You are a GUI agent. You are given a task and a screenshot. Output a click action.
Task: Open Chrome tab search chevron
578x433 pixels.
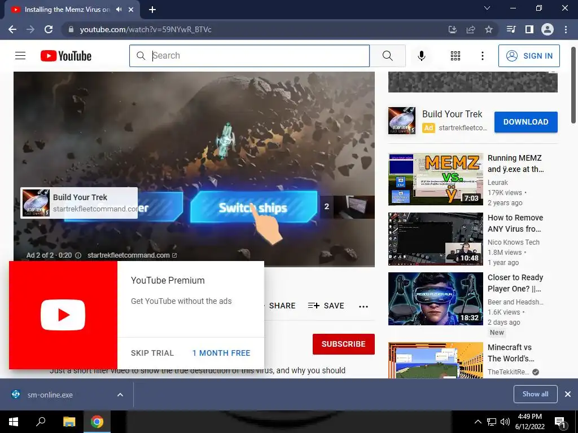click(487, 8)
